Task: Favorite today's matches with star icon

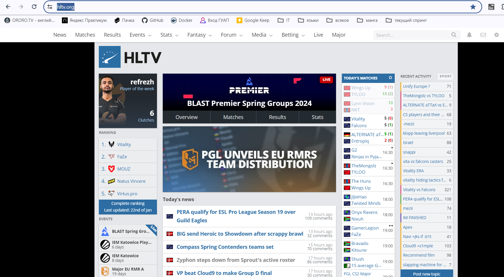Action: coord(390,78)
